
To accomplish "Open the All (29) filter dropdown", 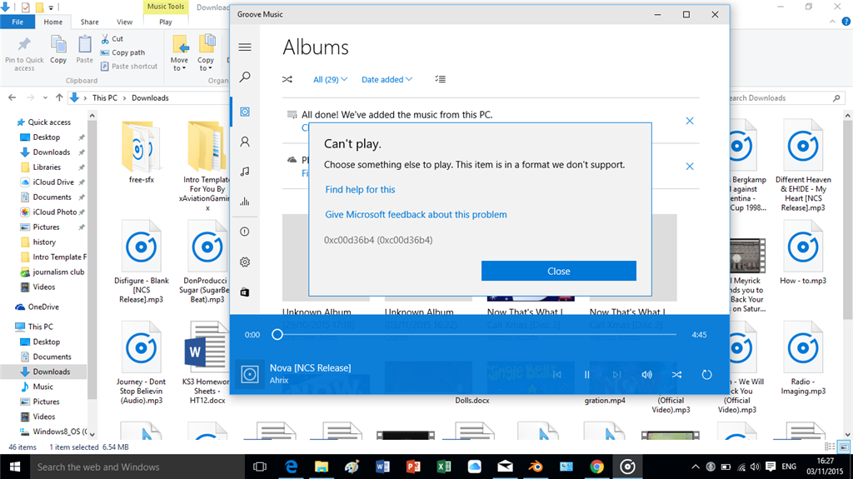I will pos(330,79).
